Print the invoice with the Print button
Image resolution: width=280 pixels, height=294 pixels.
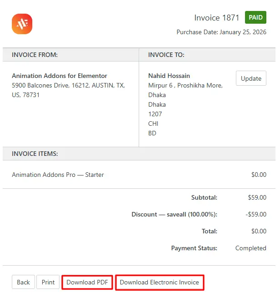pos(48,282)
